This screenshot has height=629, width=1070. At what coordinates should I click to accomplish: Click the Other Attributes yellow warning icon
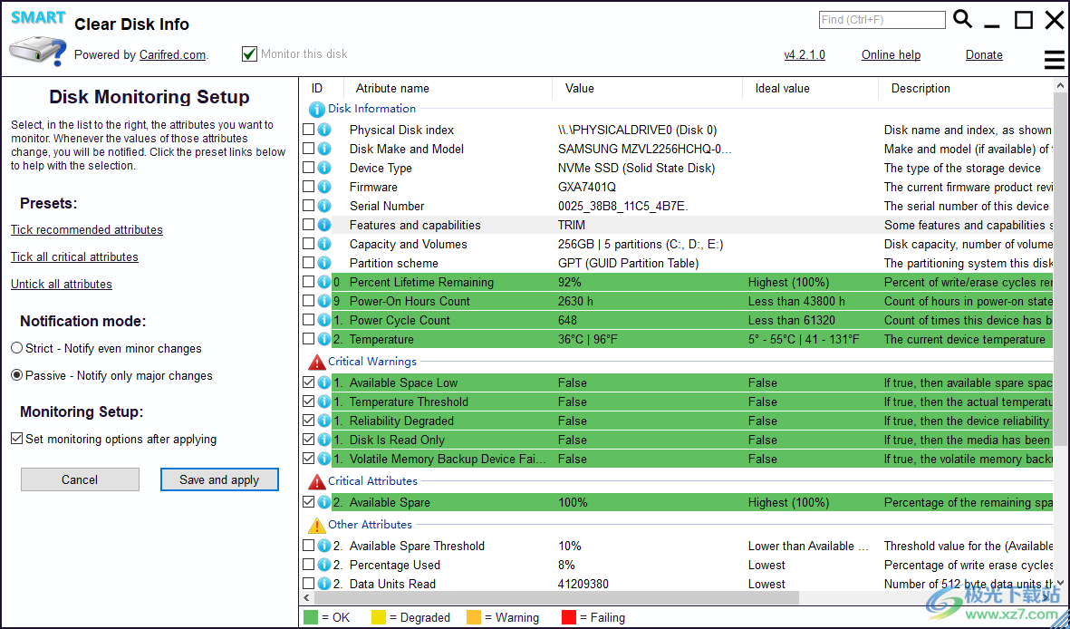pos(316,525)
